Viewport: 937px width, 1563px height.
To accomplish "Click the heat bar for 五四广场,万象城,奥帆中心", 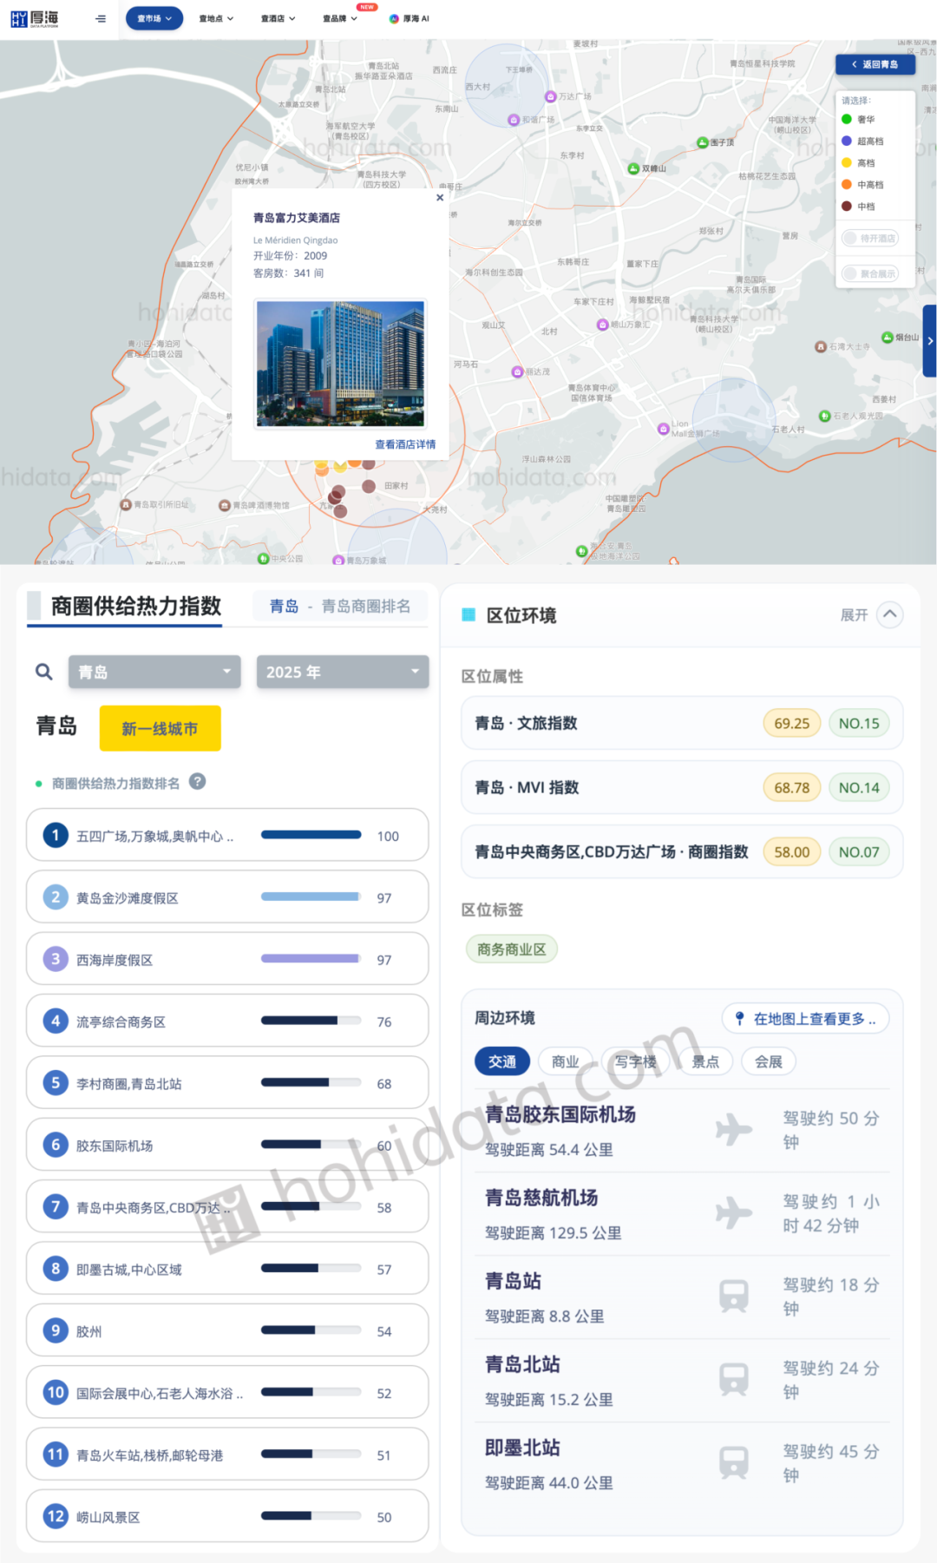I will [x=311, y=835].
